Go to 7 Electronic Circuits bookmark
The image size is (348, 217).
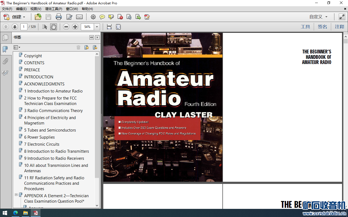pos(42,144)
